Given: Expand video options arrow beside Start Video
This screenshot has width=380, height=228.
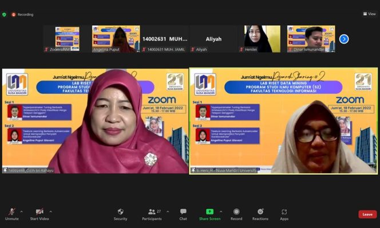Looking at the screenshot, I should [51, 211].
